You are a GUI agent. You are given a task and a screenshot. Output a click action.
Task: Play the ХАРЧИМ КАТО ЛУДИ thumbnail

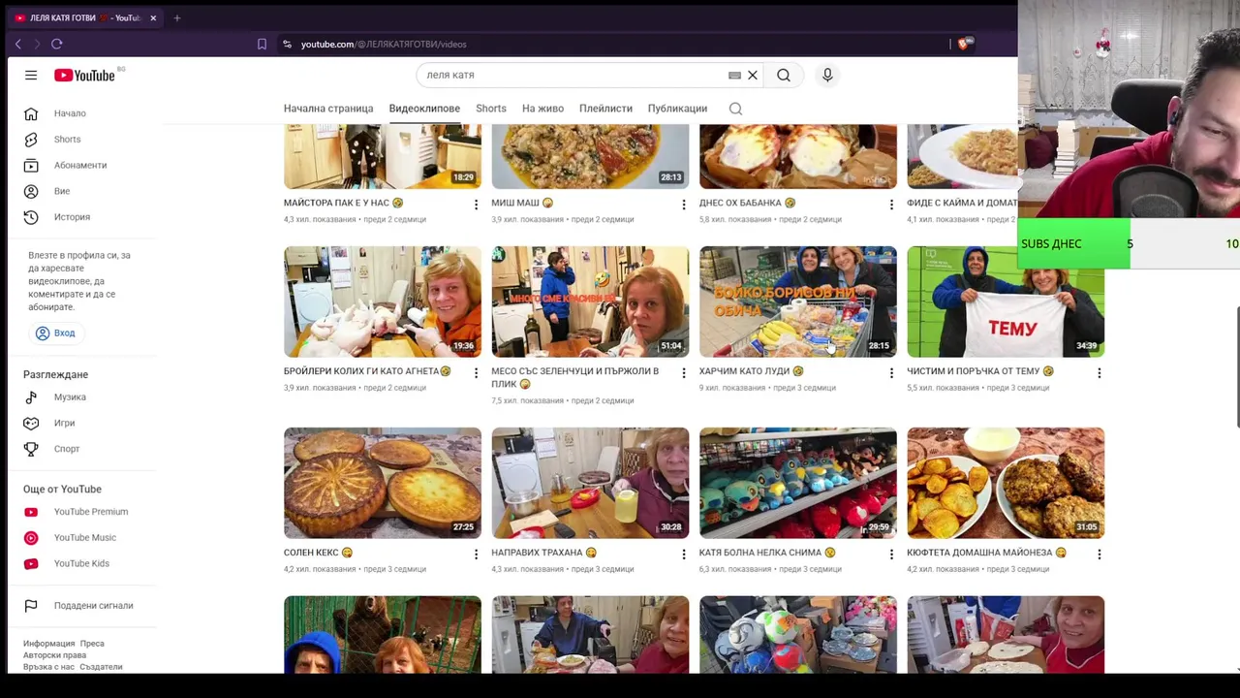coord(798,301)
